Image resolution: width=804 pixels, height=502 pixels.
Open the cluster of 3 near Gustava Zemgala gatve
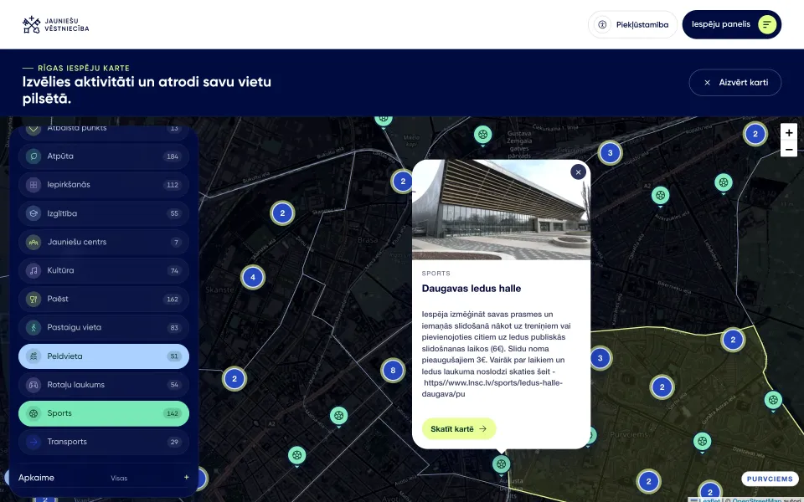610,152
